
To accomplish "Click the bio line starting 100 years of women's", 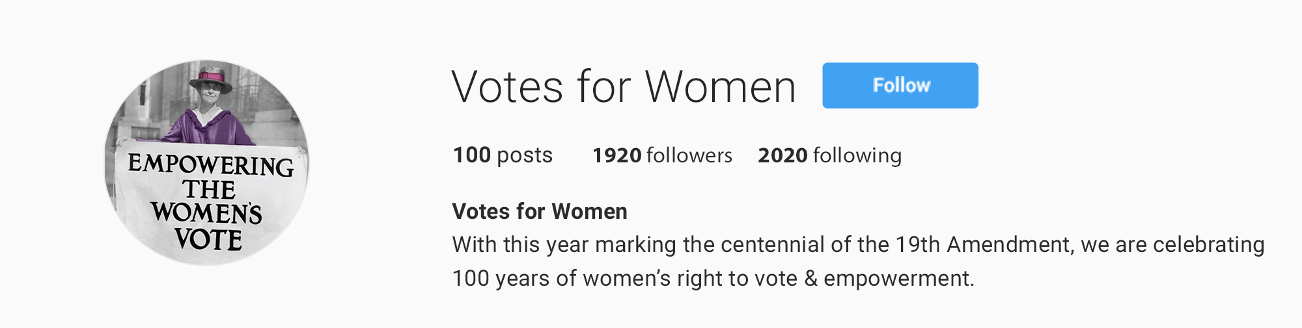I will pos(713,279).
